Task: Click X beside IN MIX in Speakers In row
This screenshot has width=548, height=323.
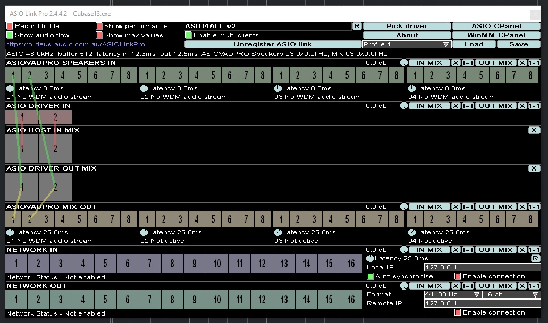Action: (456, 63)
